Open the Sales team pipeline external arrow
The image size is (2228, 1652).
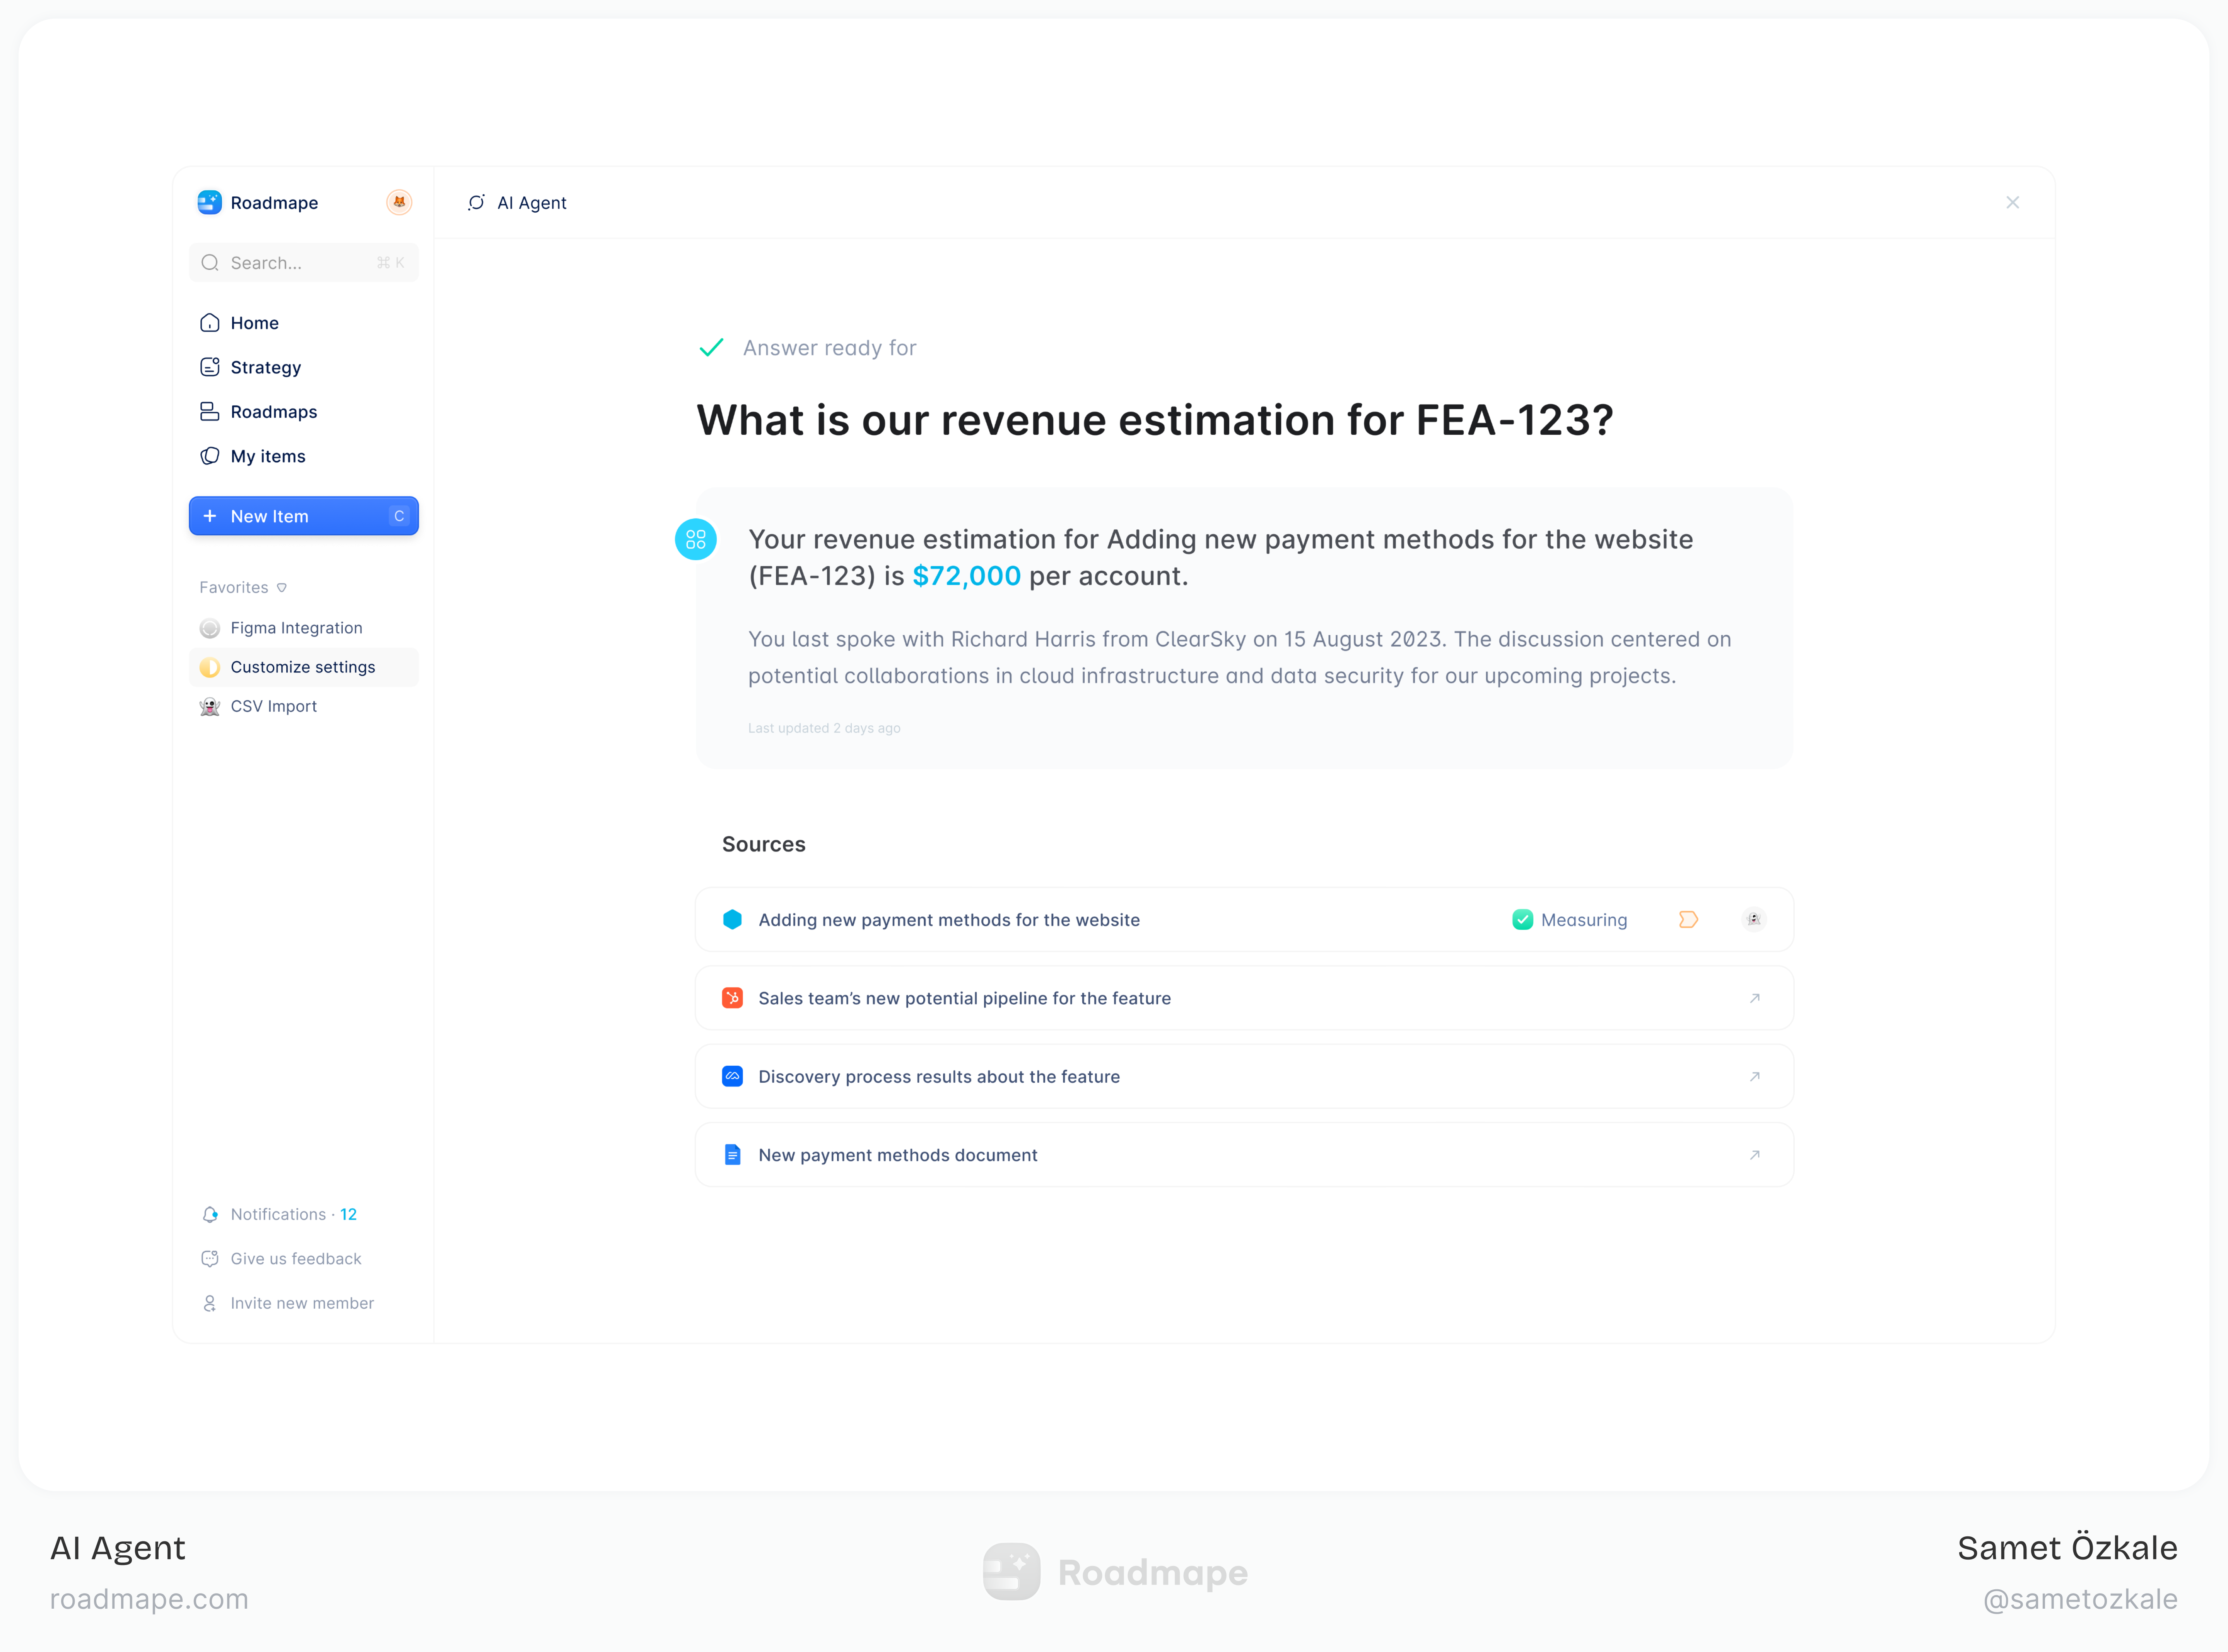[1754, 998]
